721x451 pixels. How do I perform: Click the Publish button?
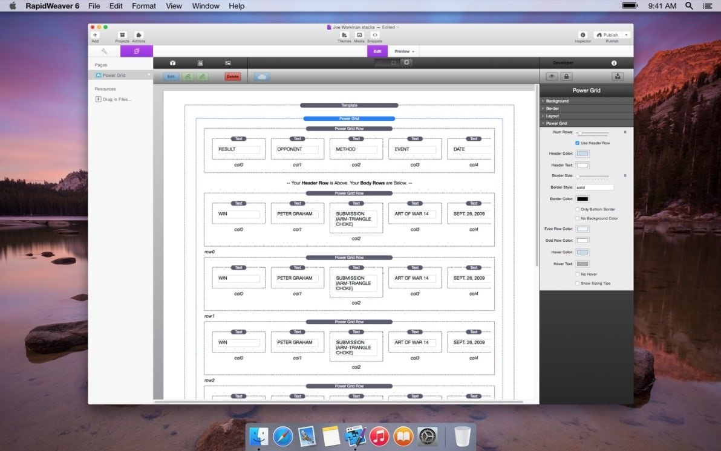[607, 35]
